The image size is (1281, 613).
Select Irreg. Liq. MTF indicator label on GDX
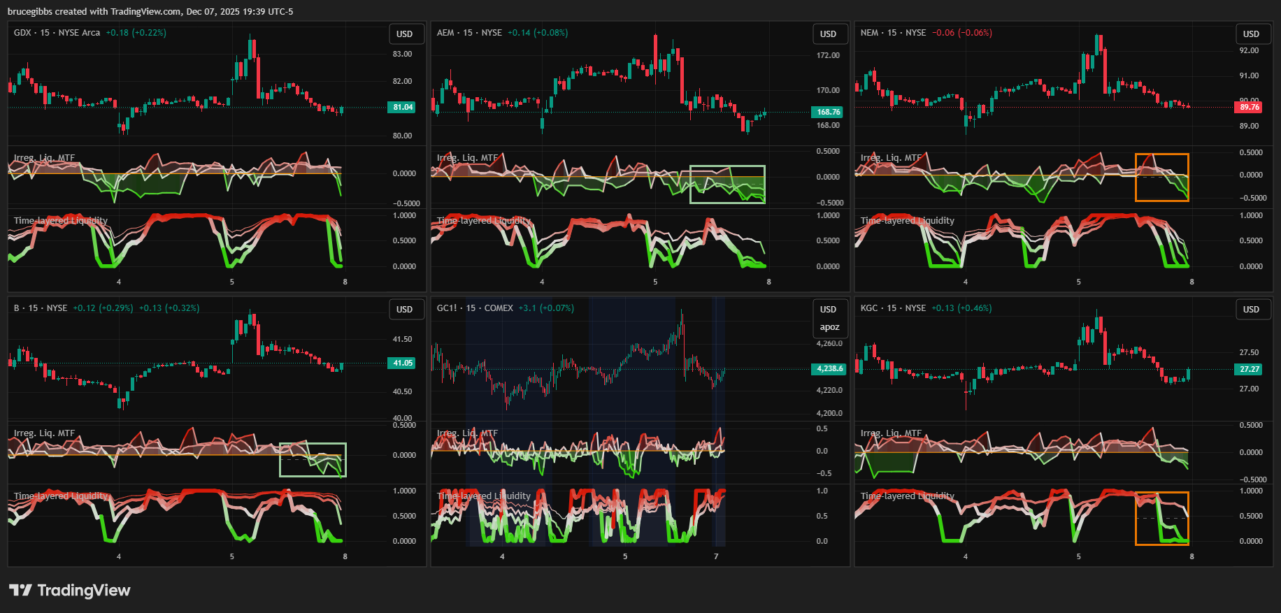(x=44, y=158)
